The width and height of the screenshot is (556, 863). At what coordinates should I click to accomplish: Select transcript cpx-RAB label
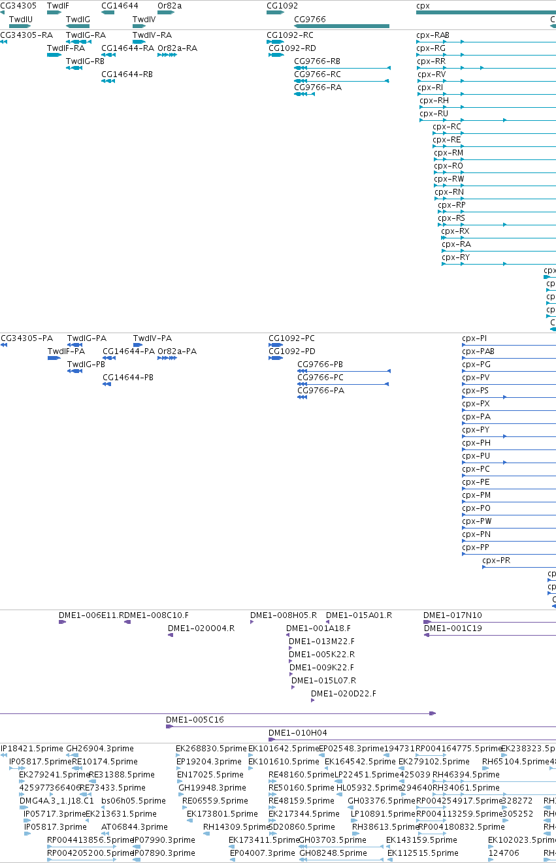click(x=433, y=35)
